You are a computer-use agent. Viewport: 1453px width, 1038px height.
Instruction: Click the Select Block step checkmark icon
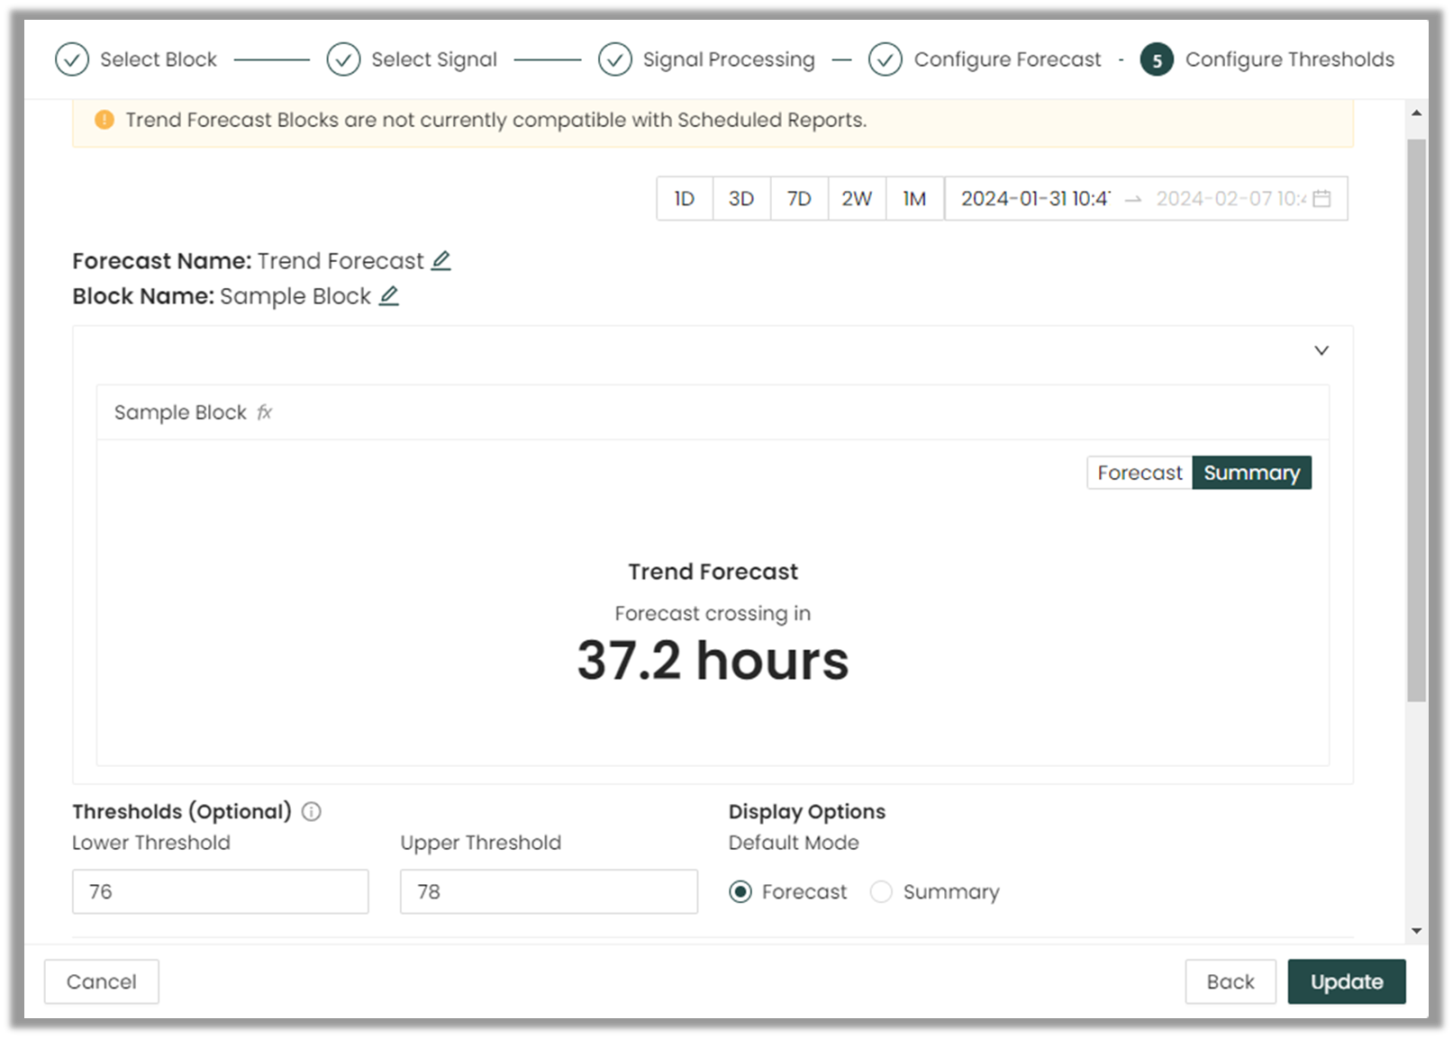coord(72,60)
